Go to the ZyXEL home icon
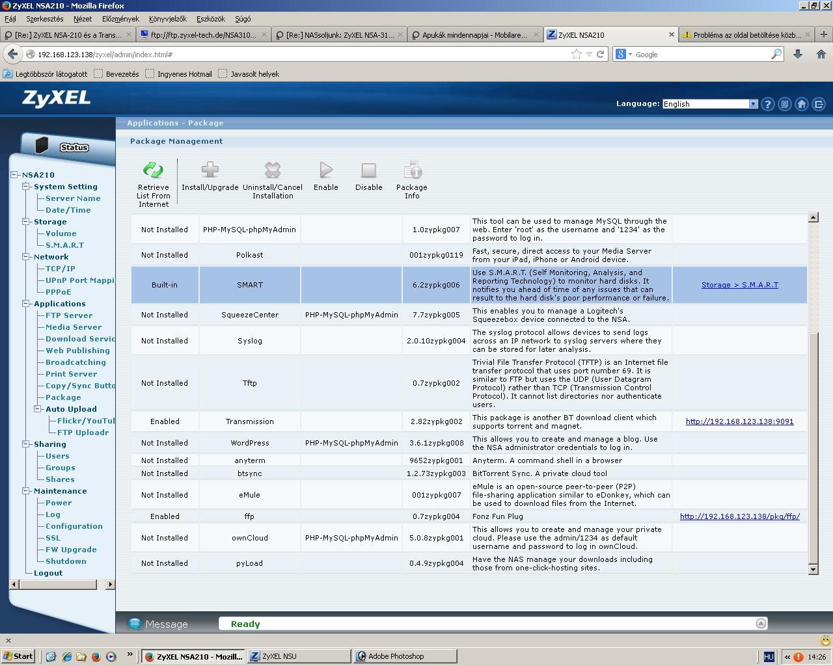833x666 pixels. [x=802, y=104]
